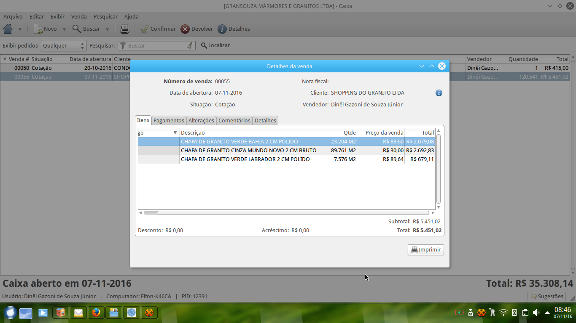Open the Editar menu
The height and width of the screenshot is (323, 576).
37,16
